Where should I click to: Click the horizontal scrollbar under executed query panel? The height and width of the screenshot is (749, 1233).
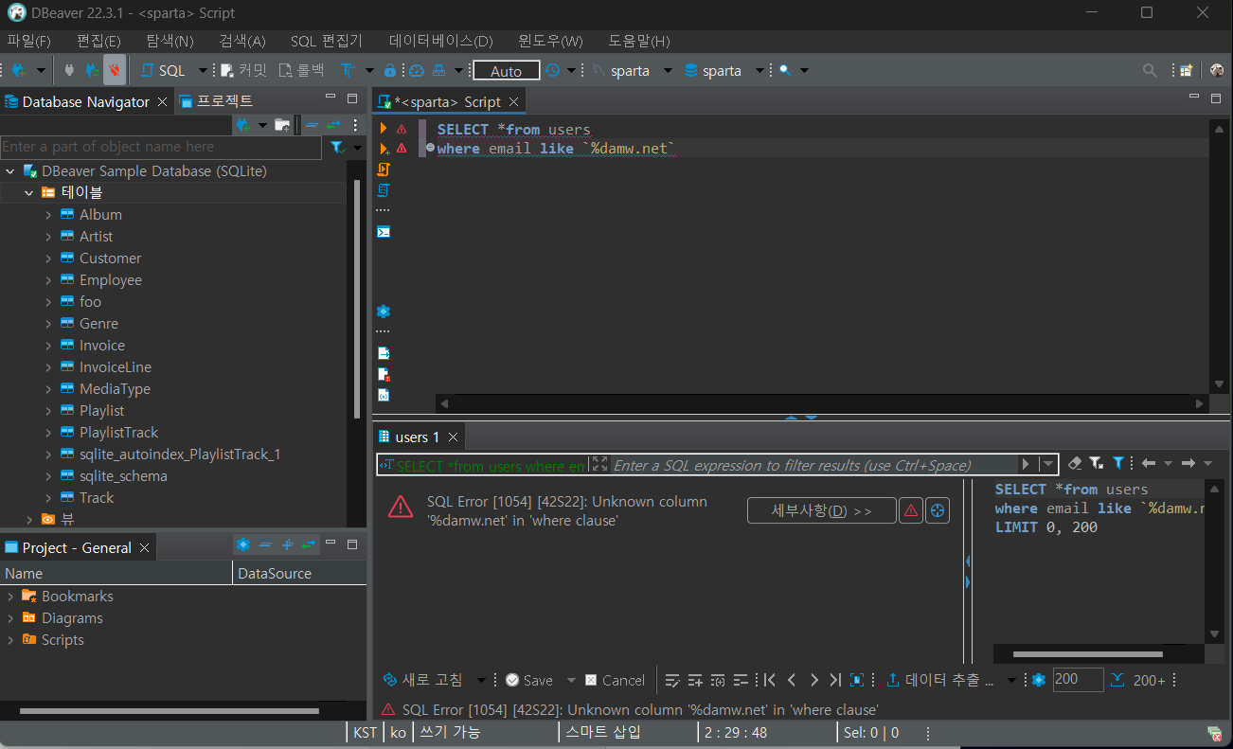click(x=1087, y=653)
